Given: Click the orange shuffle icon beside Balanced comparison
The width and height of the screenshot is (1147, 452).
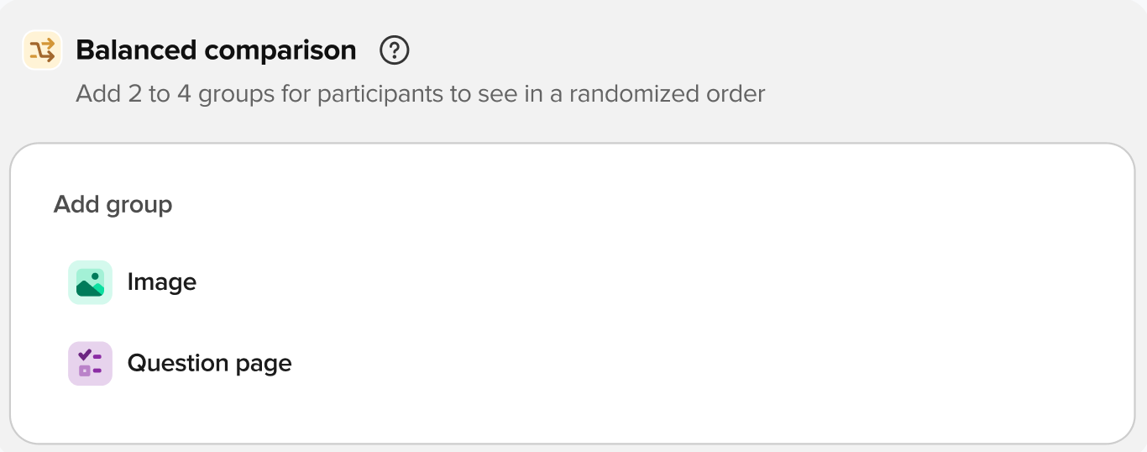Looking at the screenshot, I should [x=42, y=50].
